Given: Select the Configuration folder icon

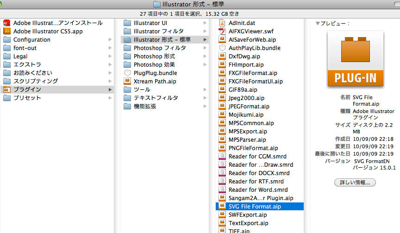Looking at the screenshot, I should 6,40.
